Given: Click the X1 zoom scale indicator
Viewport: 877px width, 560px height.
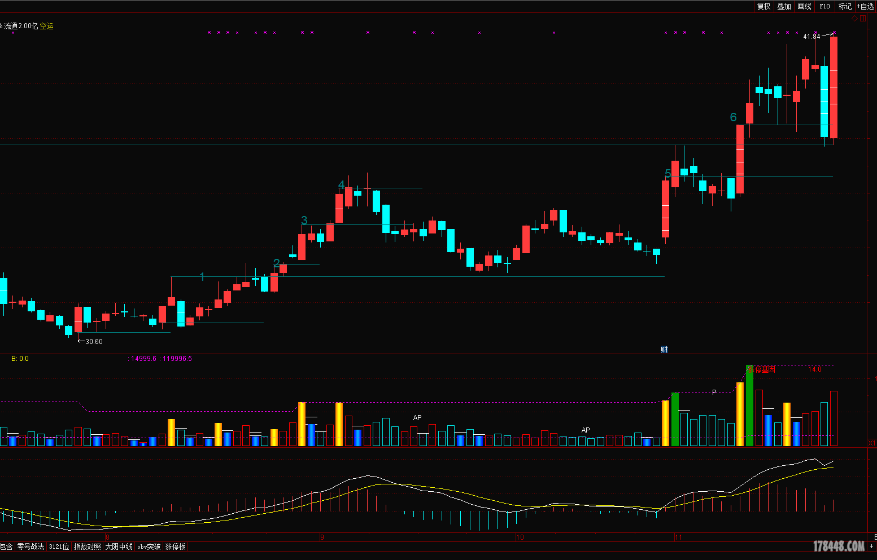Looking at the screenshot, I should point(872,443).
